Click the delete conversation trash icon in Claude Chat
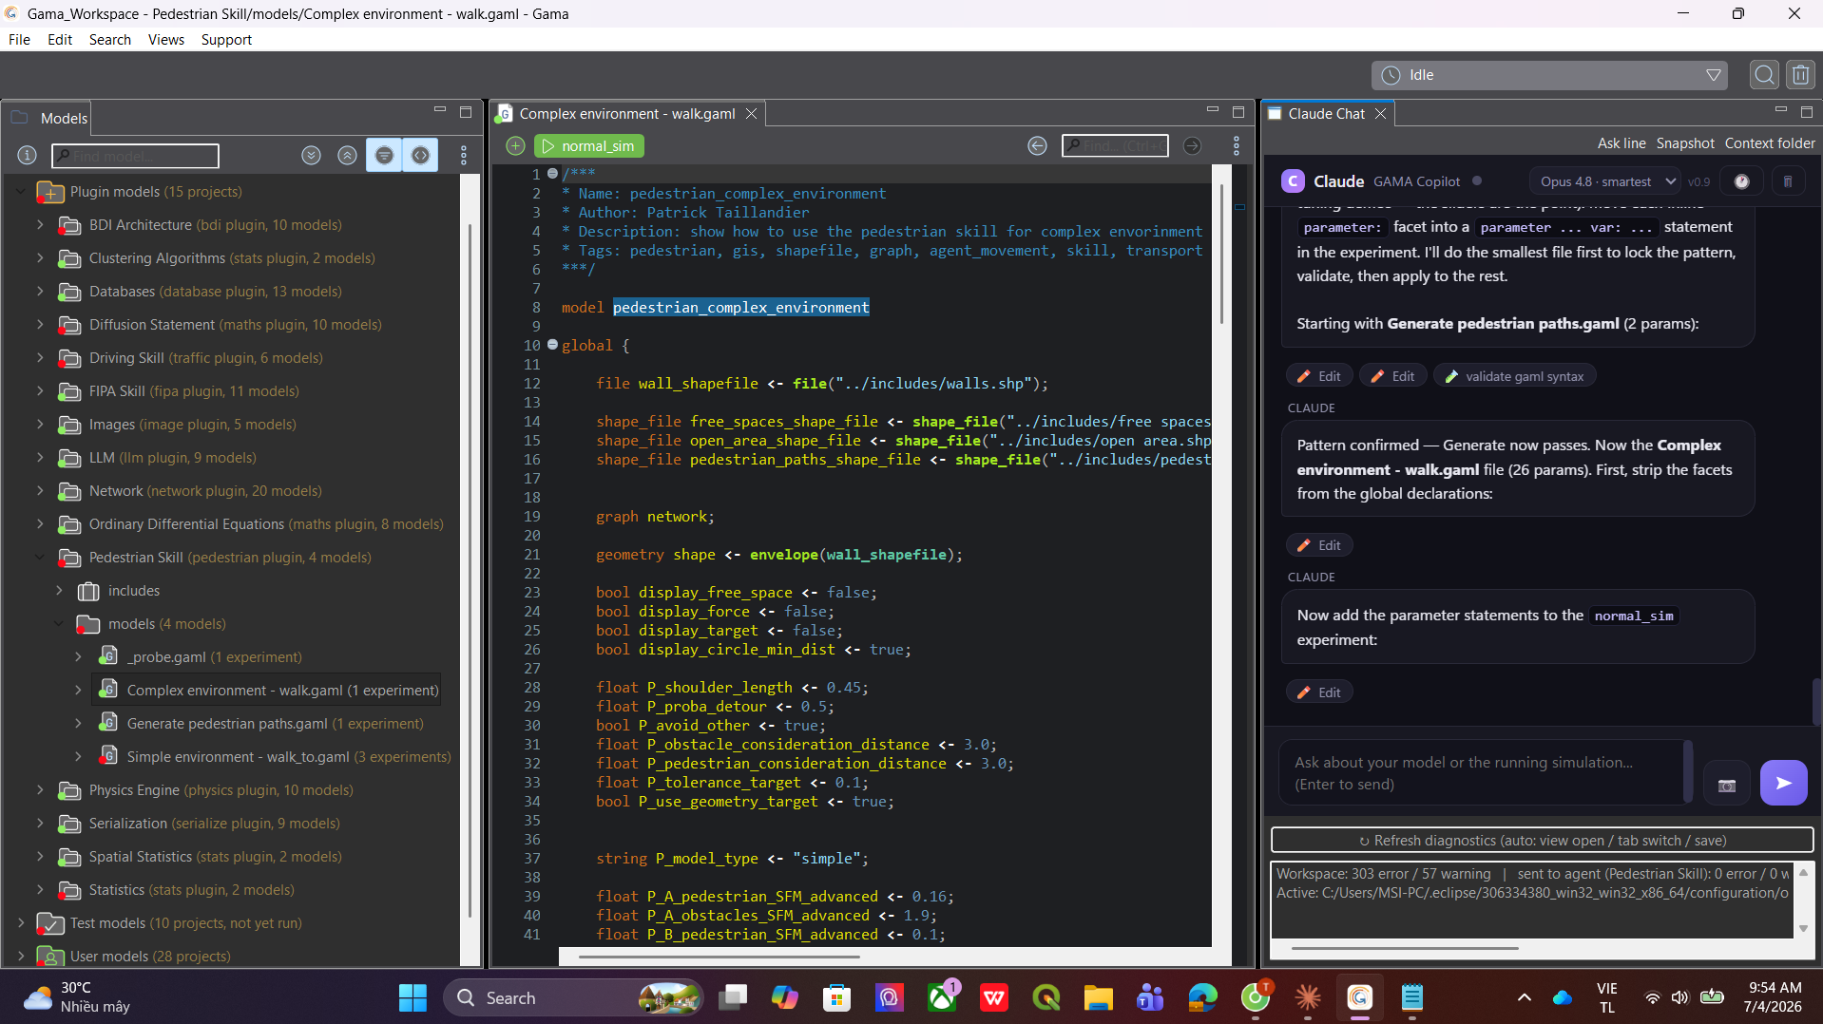This screenshot has height=1024, width=1823. click(x=1787, y=181)
